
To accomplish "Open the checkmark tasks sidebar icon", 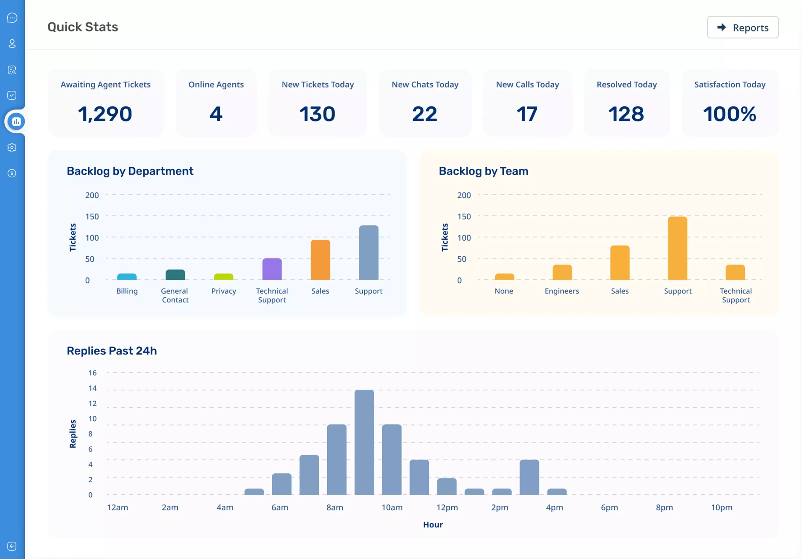I will click(12, 95).
